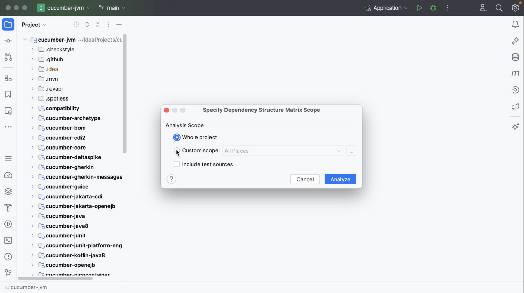The image size is (524, 293).
Task: Open the Maven tool window
Action: point(515,74)
